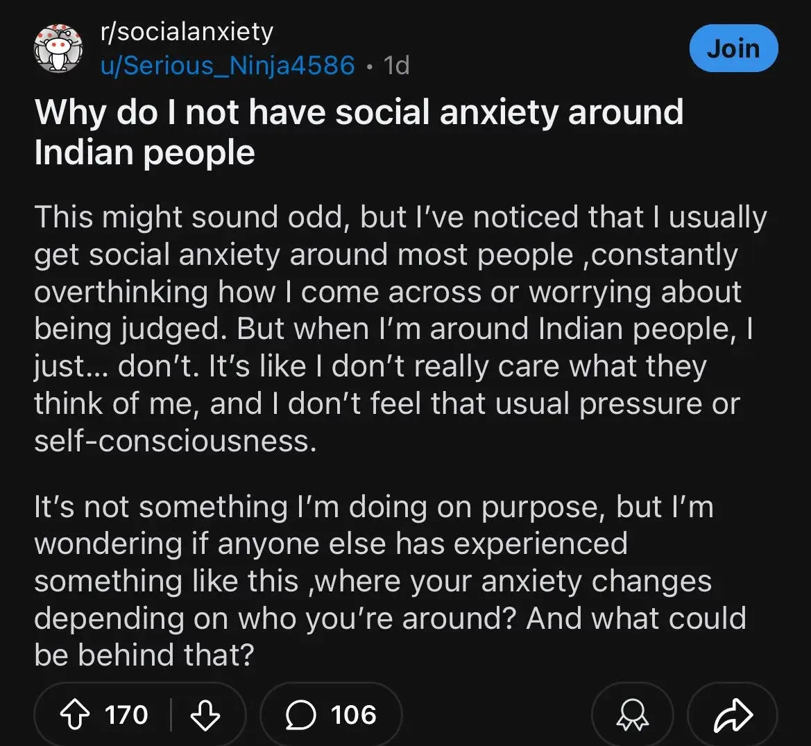View u/Serious_Ninja4586's profile
The width and height of the screenshot is (811, 746).
(228, 65)
